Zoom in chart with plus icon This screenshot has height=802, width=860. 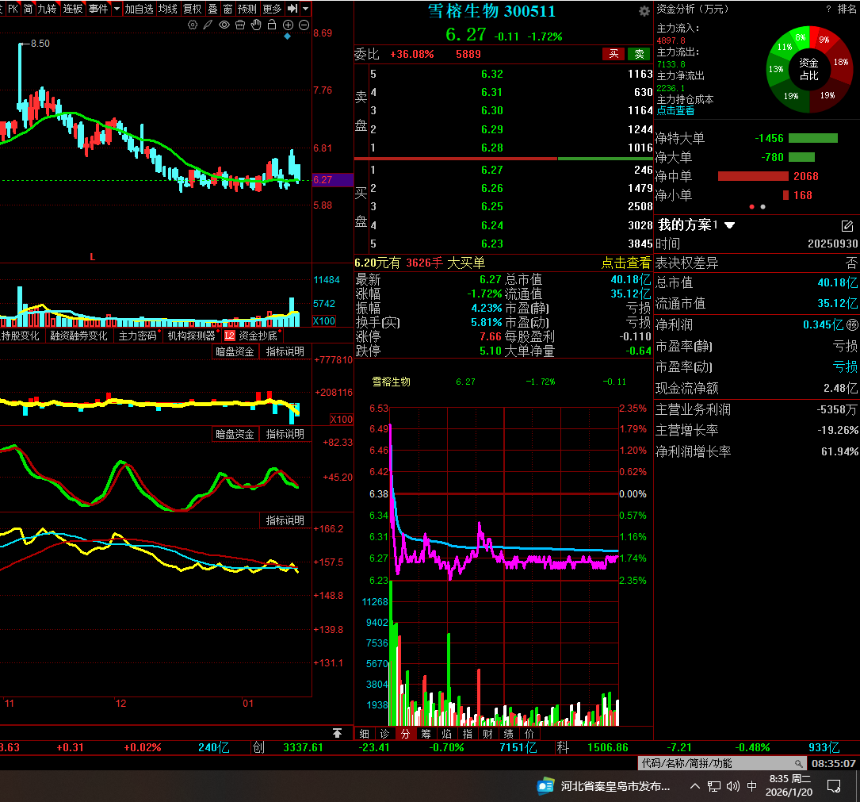(x=288, y=25)
